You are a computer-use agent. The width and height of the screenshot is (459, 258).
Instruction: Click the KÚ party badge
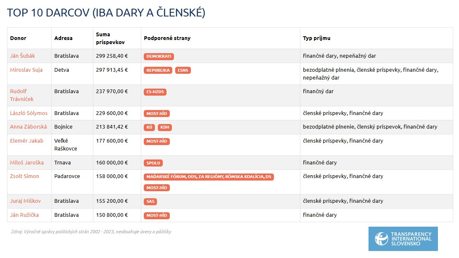pyautogui.click(x=149, y=127)
